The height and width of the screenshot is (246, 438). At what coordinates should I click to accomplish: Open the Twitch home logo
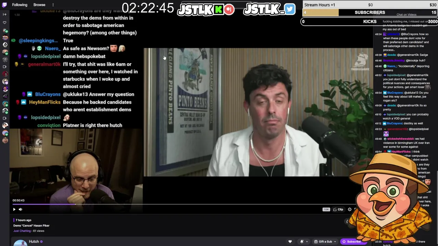click(x=5, y=5)
